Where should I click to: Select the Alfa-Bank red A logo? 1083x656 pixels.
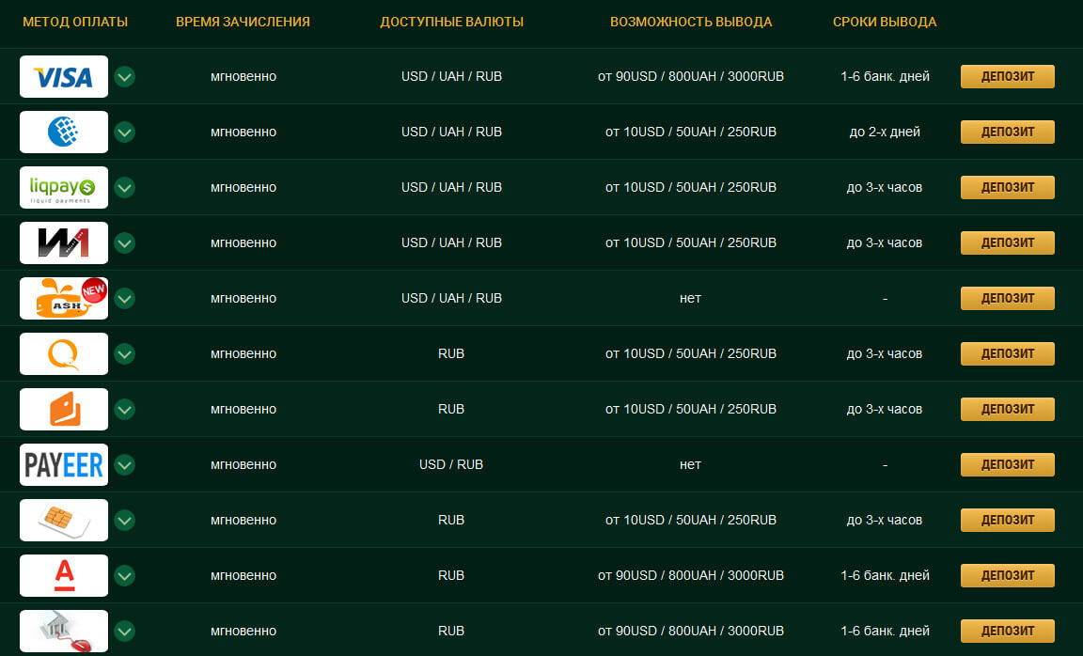pos(64,575)
